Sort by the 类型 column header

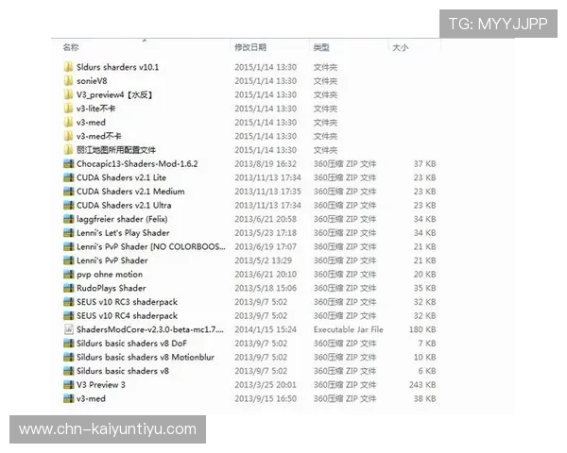(321, 47)
